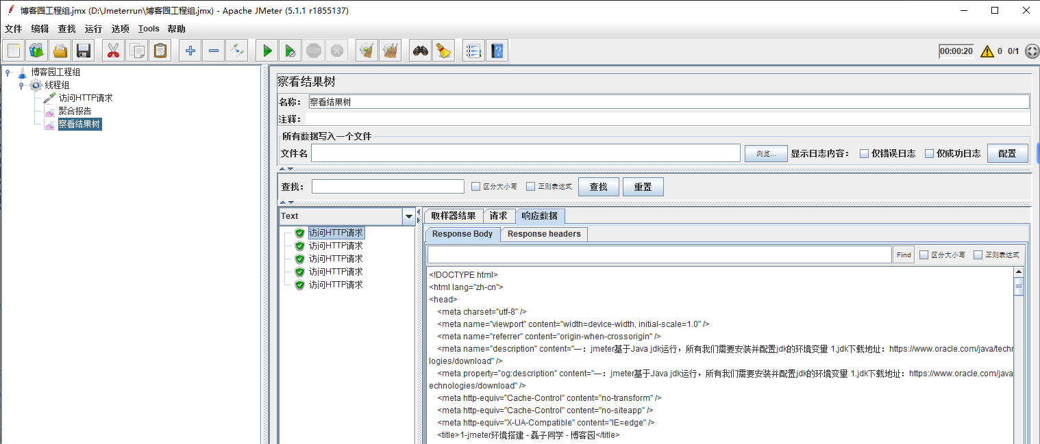1040x444 pixels.
Task: Open the Tools menu
Action: point(149,29)
